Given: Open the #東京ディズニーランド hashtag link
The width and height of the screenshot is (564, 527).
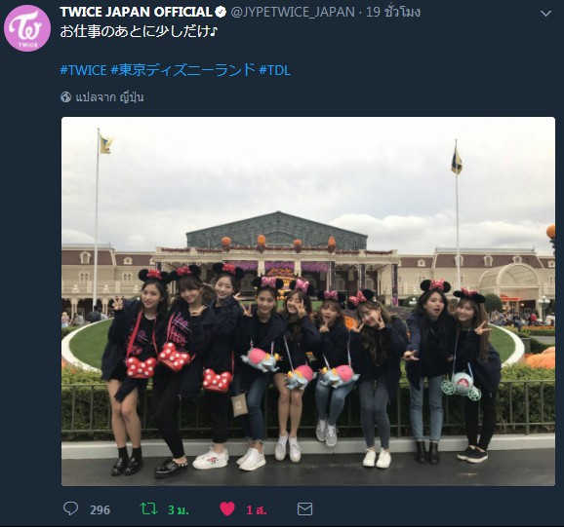Looking at the screenshot, I should point(182,69).
